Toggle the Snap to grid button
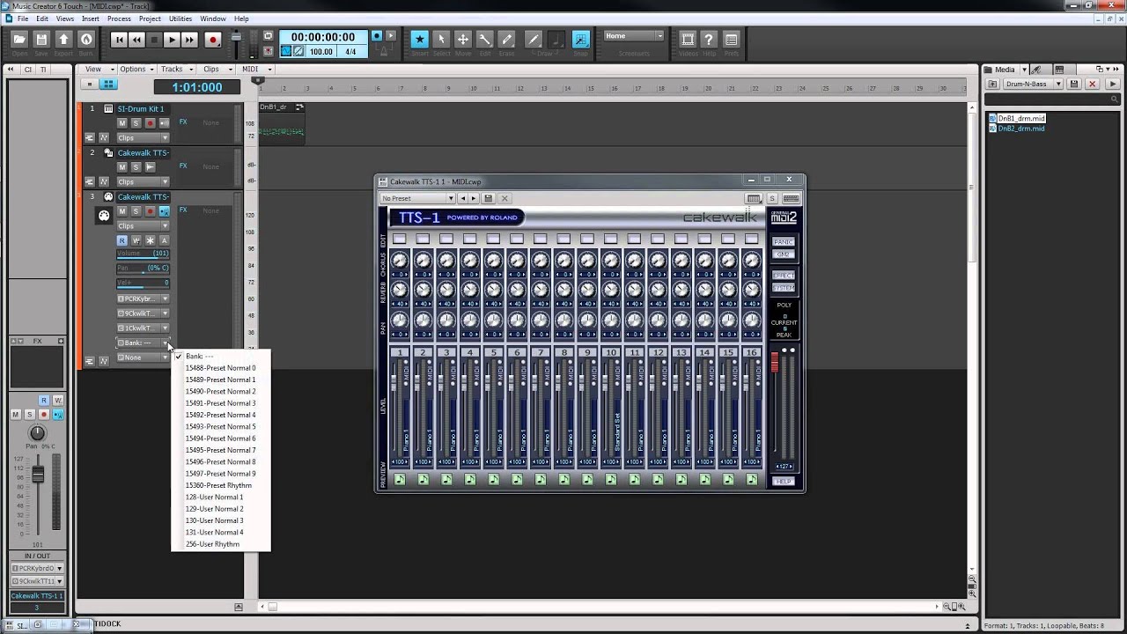This screenshot has height=634, width=1127. click(x=580, y=39)
